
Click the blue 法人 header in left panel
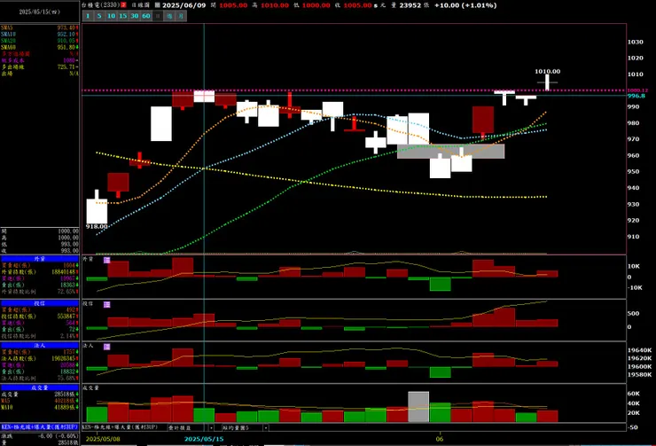coord(40,346)
